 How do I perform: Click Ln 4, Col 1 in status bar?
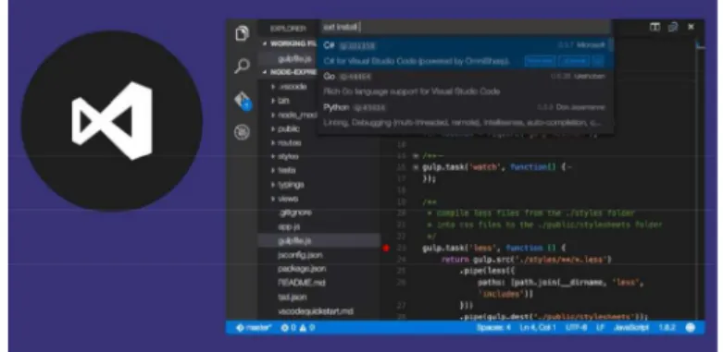click(538, 328)
